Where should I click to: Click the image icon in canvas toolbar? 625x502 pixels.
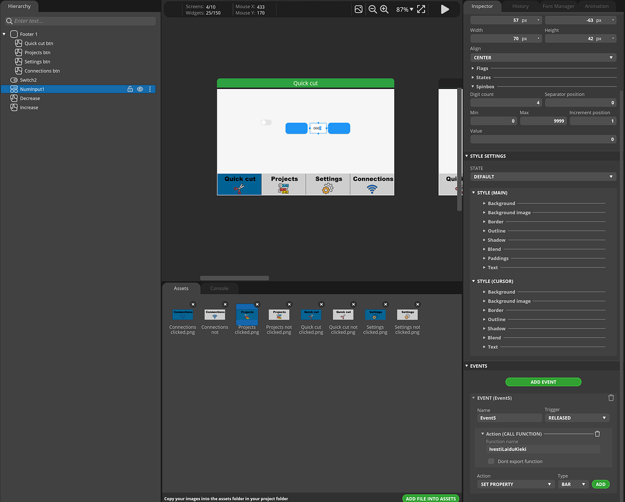(358, 9)
